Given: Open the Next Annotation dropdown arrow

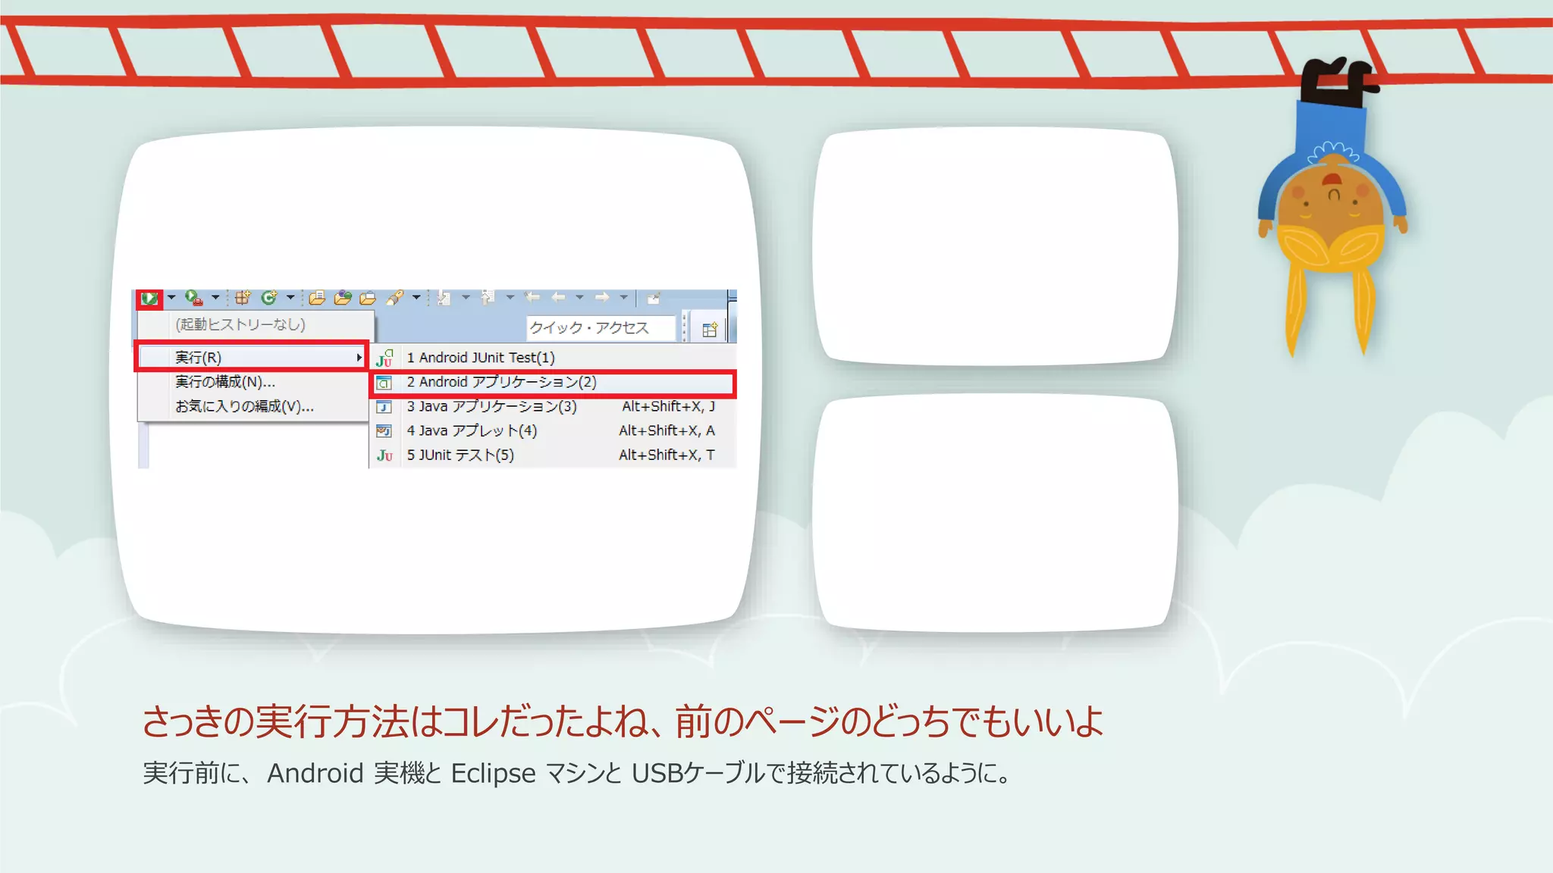Looking at the screenshot, I should (x=466, y=297).
